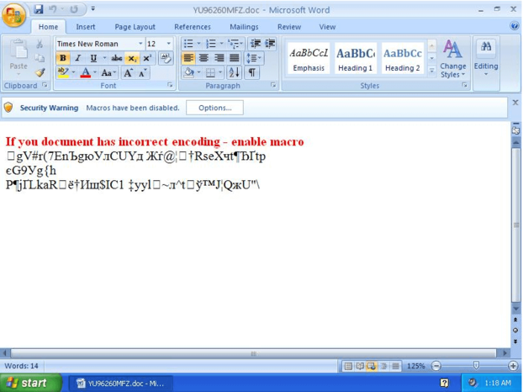Open the font size dropdown
The height and width of the screenshot is (392, 523).
tap(168, 44)
